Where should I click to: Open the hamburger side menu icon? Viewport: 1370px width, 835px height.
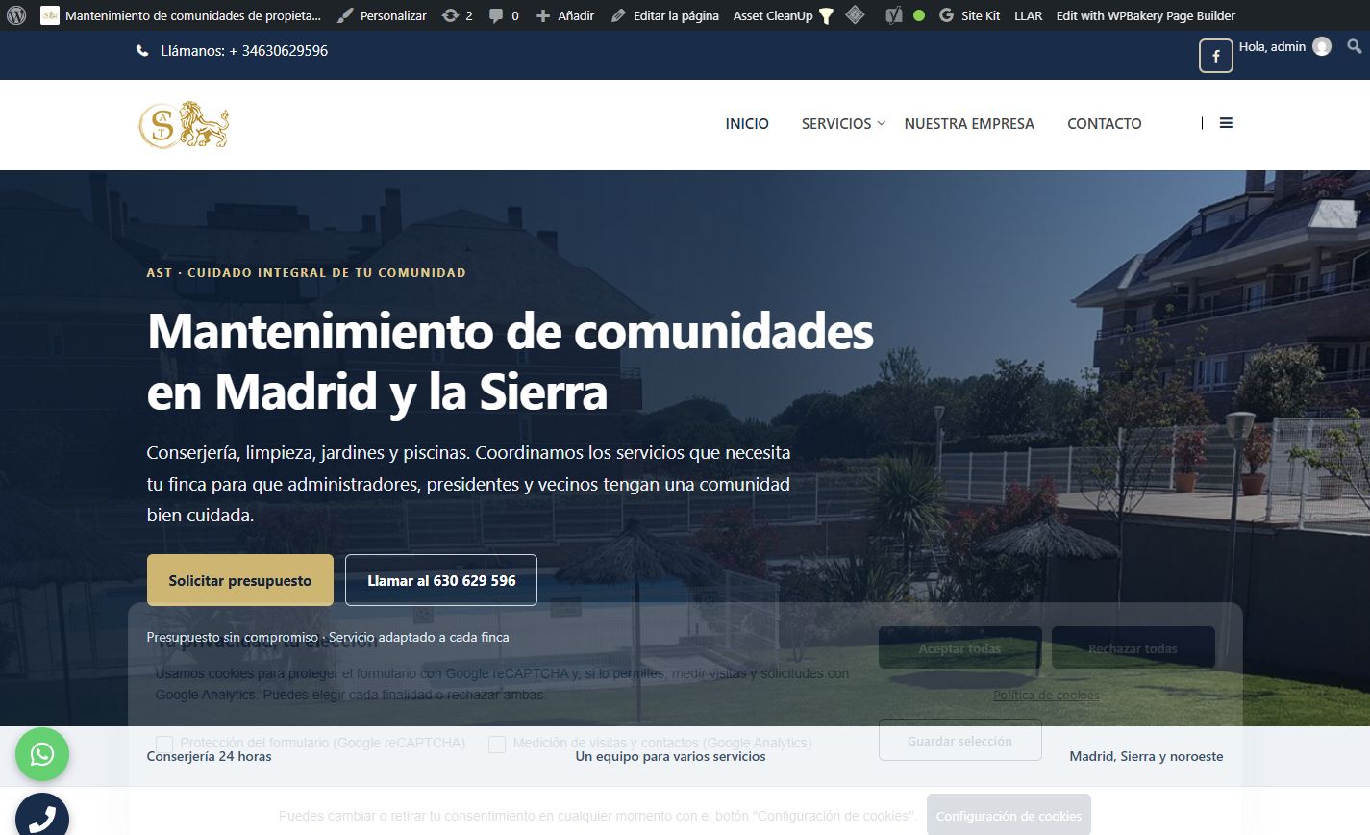[x=1226, y=123]
